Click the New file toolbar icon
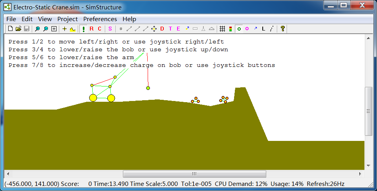The width and height of the screenshot is (377, 191). [11, 29]
